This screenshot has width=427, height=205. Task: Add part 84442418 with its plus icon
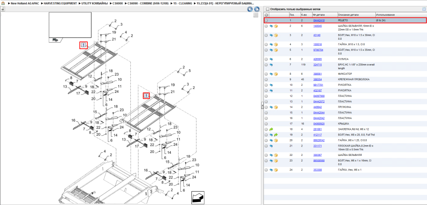click(x=266, y=20)
